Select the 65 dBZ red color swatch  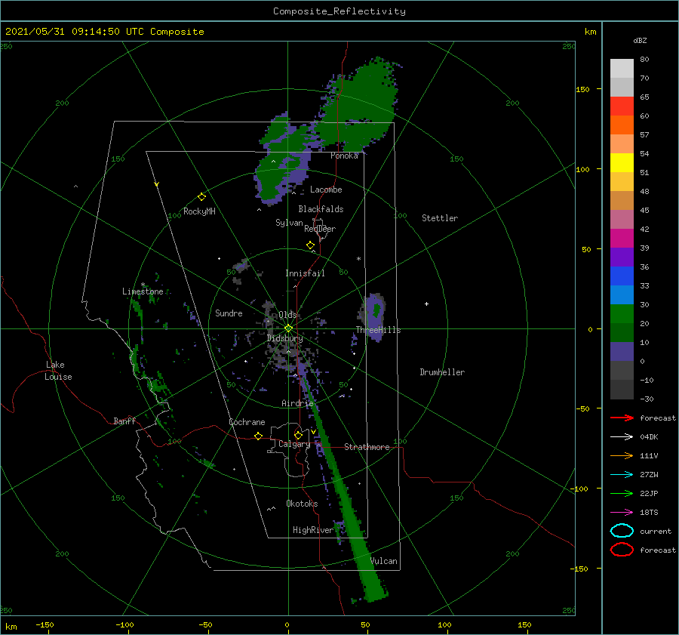point(622,106)
